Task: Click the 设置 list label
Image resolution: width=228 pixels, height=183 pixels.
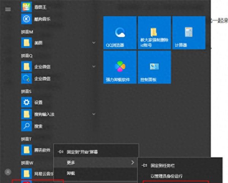Action: tap(38, 103)
